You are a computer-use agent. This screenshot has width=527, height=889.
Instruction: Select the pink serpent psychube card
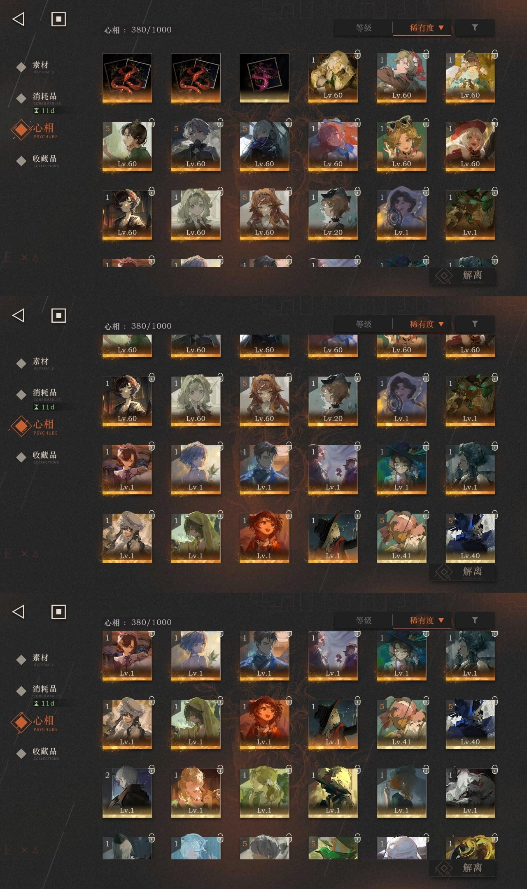(x=264, y=77)
